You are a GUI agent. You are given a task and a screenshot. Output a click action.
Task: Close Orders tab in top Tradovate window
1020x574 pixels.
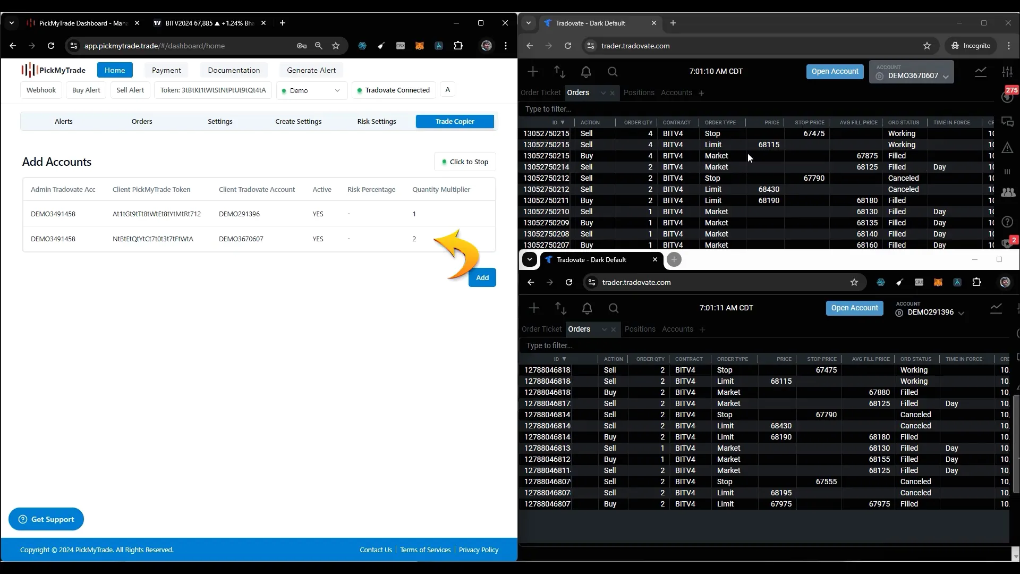click(x=612, y=93)
